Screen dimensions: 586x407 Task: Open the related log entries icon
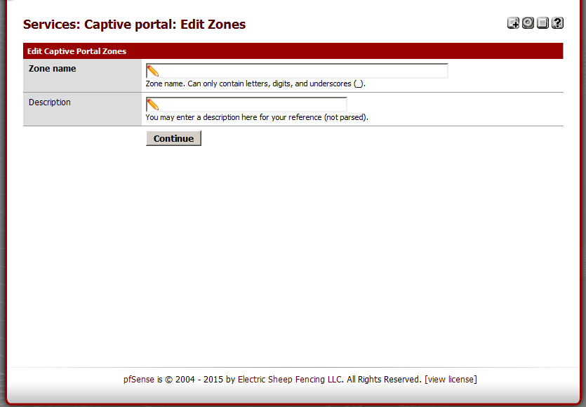tap(542, 23)
